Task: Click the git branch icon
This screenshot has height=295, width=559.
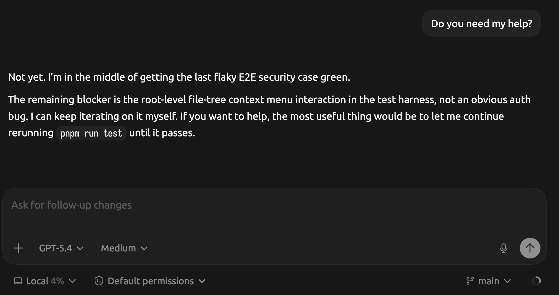Action: coord(470,281)
